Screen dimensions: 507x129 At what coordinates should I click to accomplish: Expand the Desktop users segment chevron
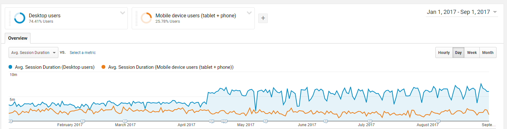click(122, 13)
